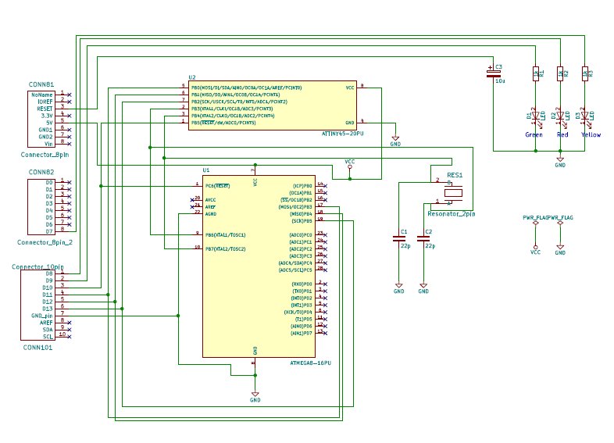Click the CONN101 reference label
This screenshot has height=443, width=614.
click(37, 348)
